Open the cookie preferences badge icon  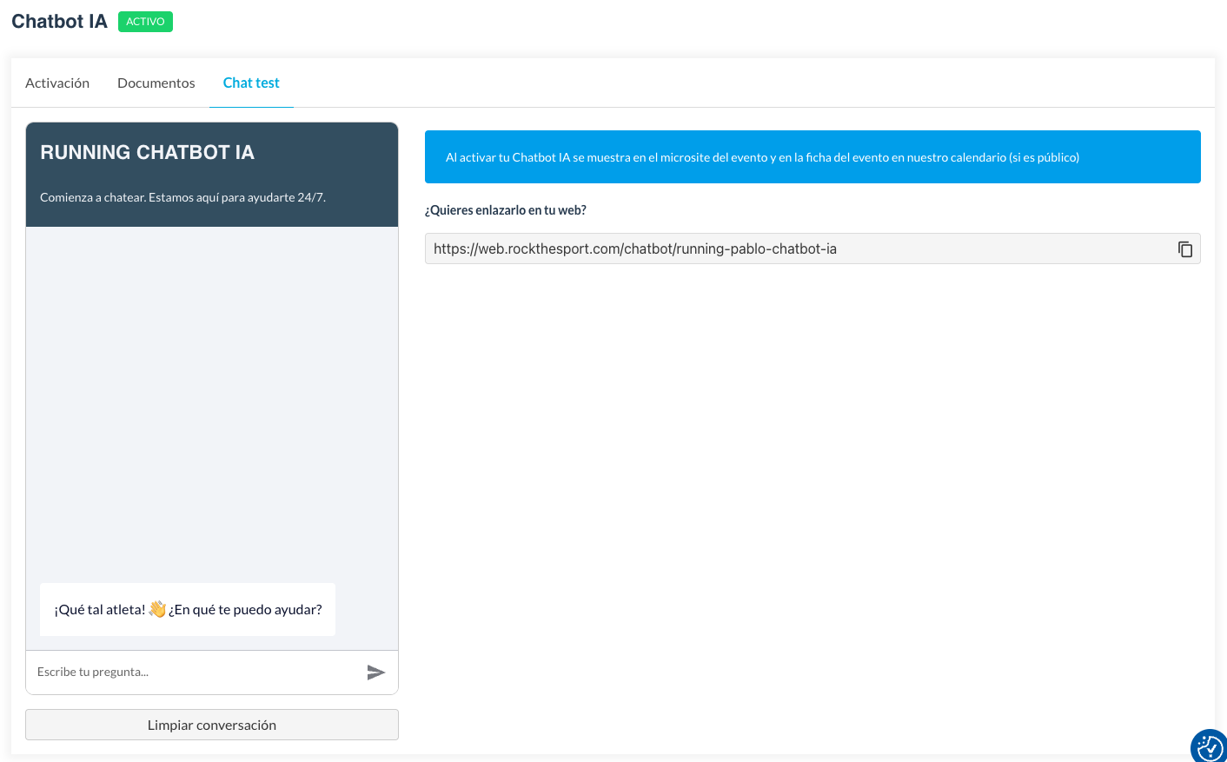(x=1209, y=745)
